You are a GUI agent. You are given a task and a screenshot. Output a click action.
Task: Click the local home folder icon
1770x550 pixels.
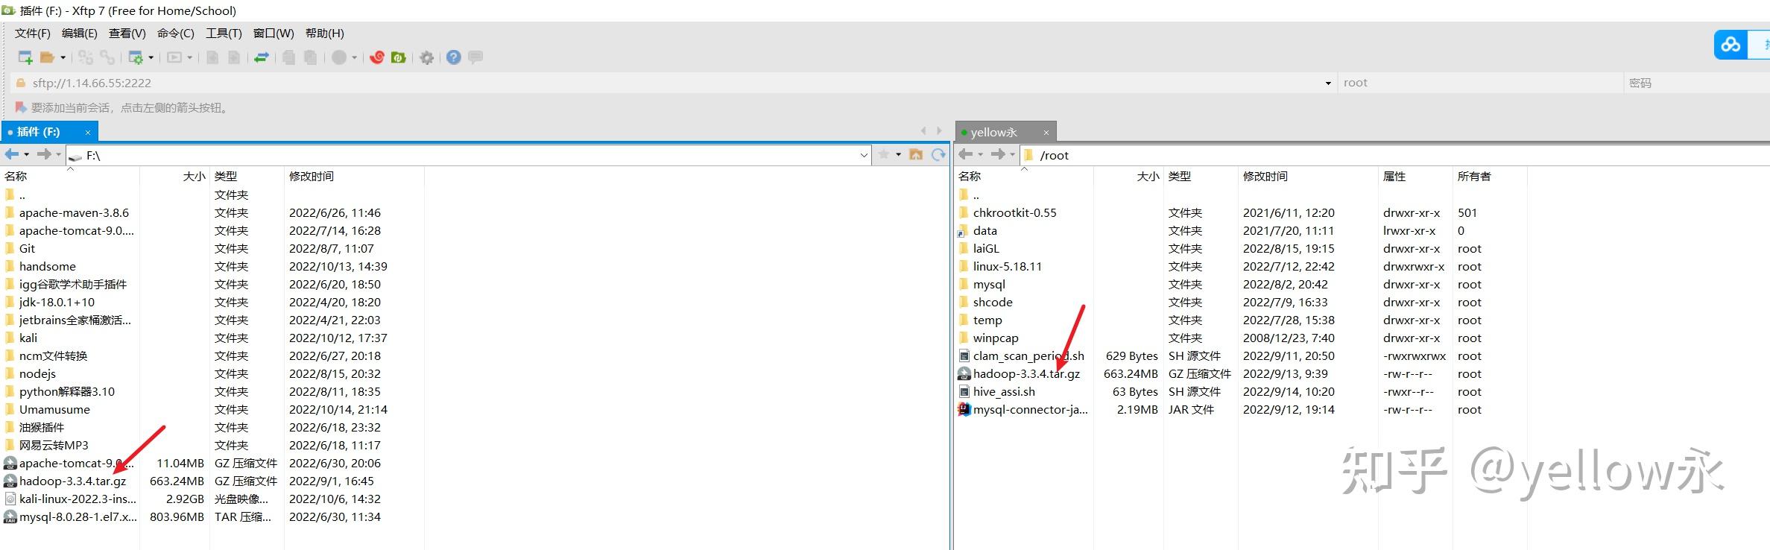click(x=917, y=154)
